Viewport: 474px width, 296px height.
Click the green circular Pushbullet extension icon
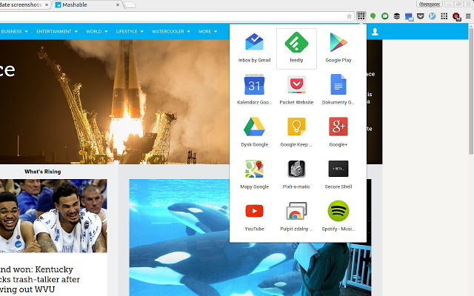tap(385, 16)
